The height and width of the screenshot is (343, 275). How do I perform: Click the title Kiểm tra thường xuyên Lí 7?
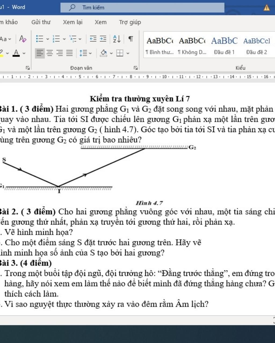click(x=140, y=99)
